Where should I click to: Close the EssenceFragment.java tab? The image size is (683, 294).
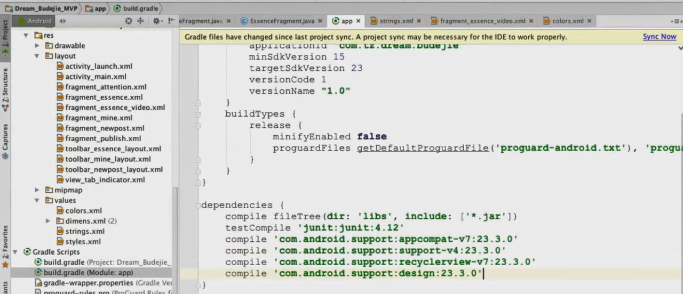point(320,21)
